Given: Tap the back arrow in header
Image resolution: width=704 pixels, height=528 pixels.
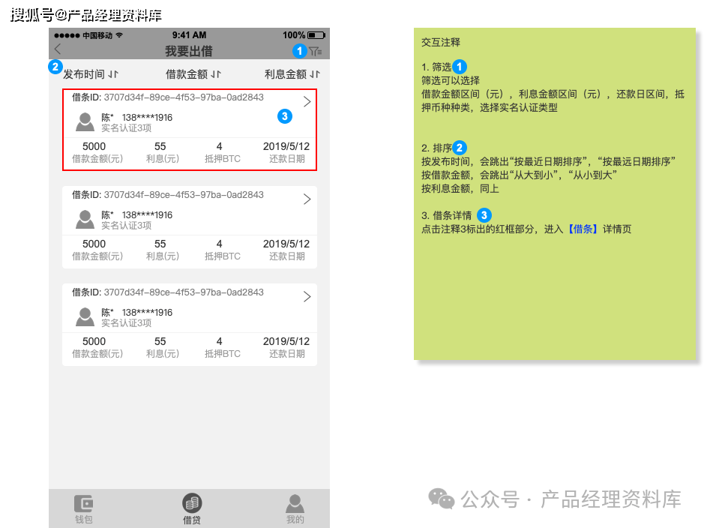Looking at the screenshot, I should [58, 49].
